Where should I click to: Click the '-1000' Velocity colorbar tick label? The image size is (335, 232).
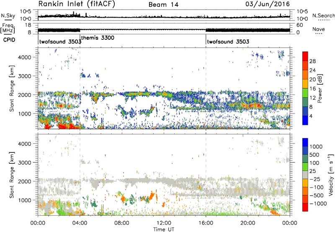(x=318, y=204)
